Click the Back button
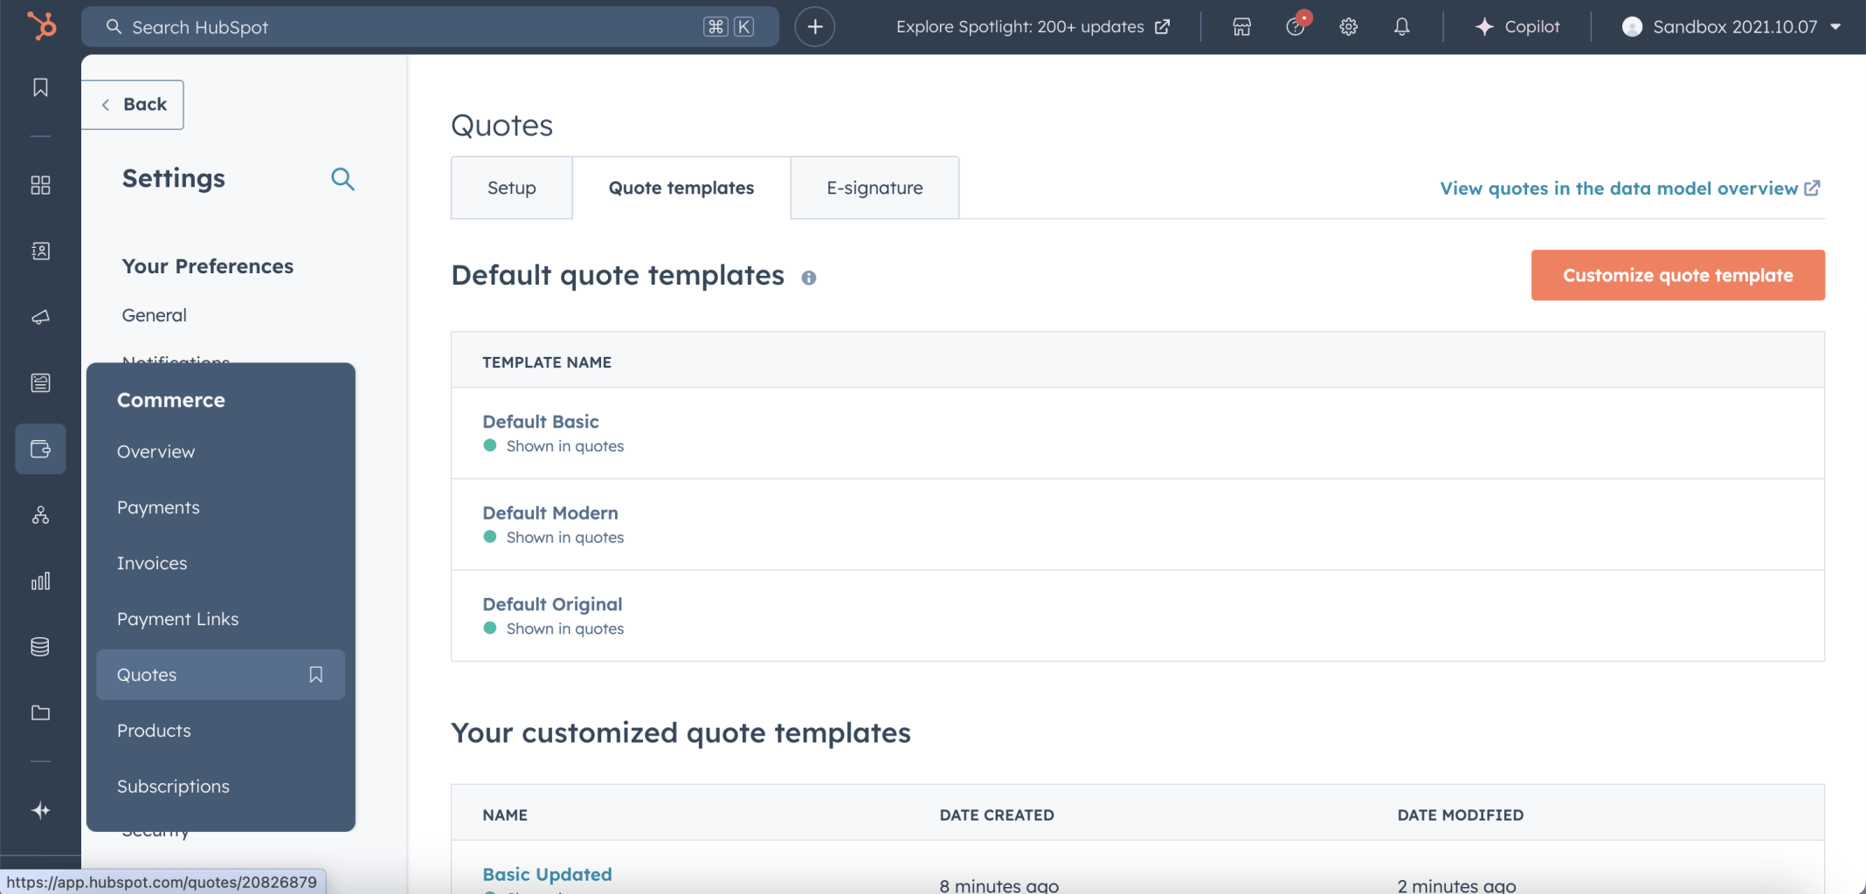The image size is (1866, 894). tap(133, 105)
